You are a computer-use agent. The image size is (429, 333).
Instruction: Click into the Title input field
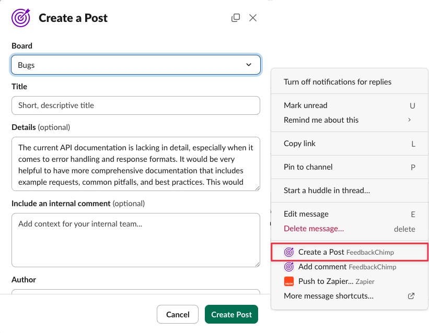pyautogui.click(x=135, y=105)
